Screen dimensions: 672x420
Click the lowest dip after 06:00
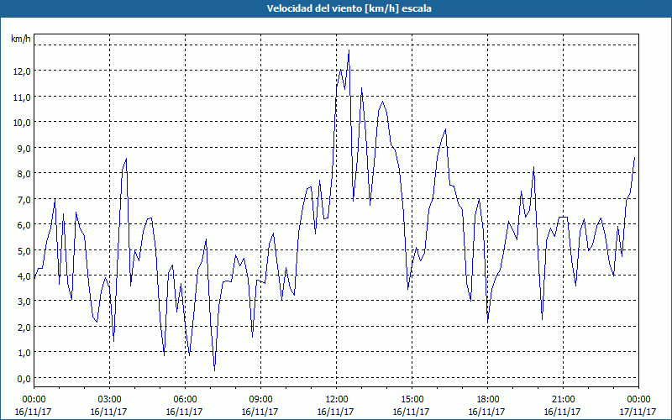214,370
